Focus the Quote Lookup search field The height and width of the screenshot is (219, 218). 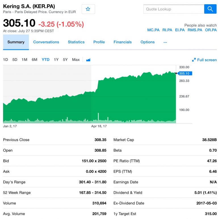pos(174,9)
